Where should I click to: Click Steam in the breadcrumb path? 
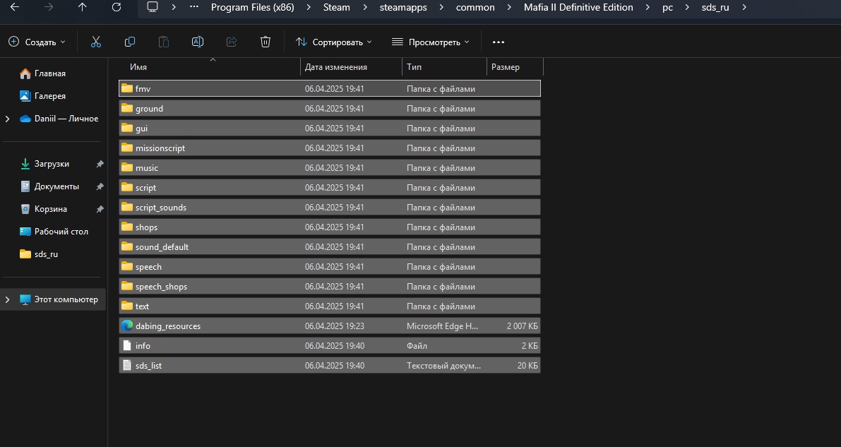click(x=336, y=7)
